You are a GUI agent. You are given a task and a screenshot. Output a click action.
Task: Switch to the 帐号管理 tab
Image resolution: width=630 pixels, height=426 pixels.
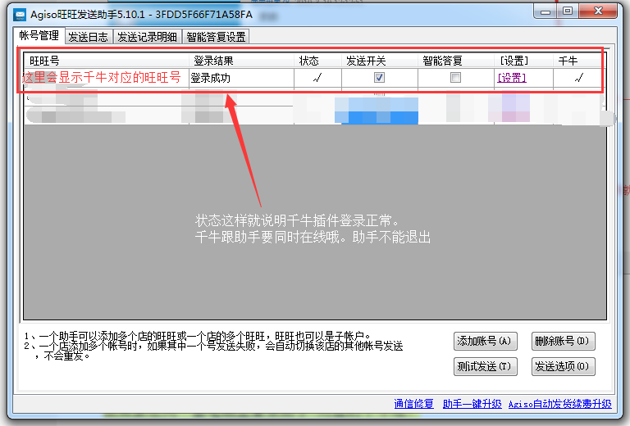39,36
